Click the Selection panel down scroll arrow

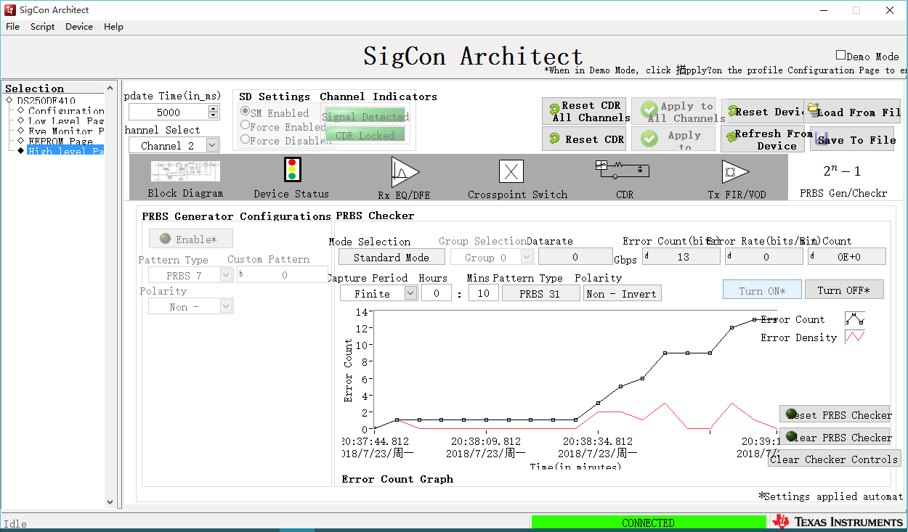tap(110, 502)
